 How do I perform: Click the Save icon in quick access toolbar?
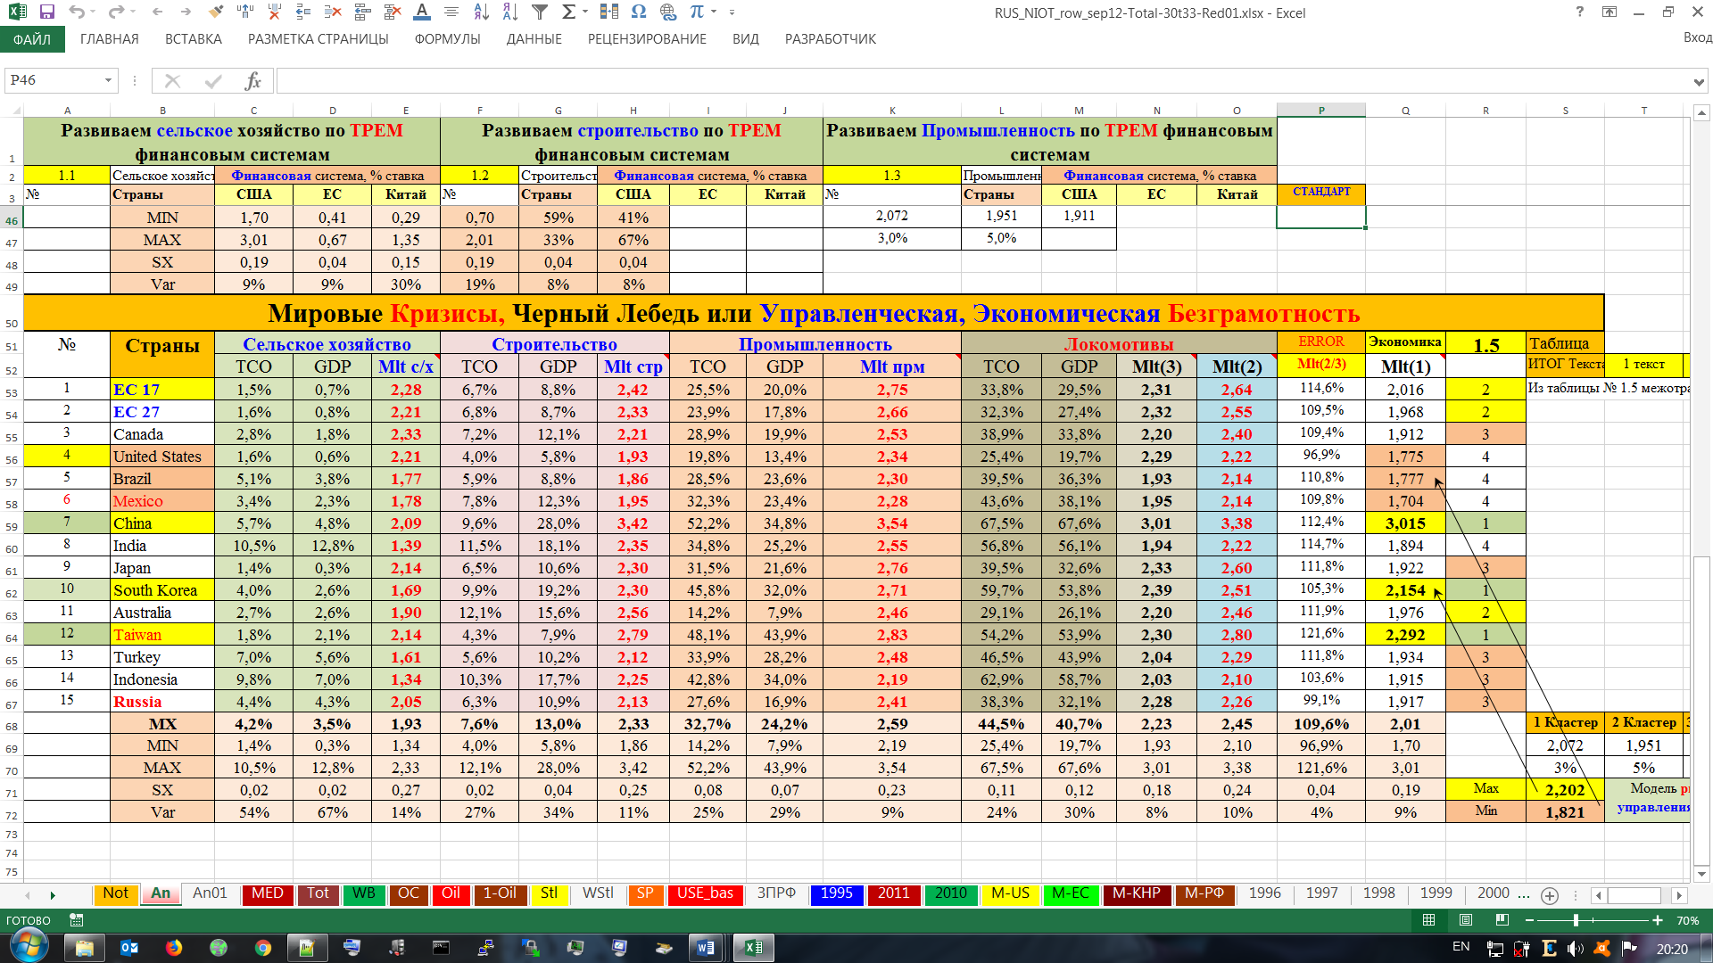(47, 12)
